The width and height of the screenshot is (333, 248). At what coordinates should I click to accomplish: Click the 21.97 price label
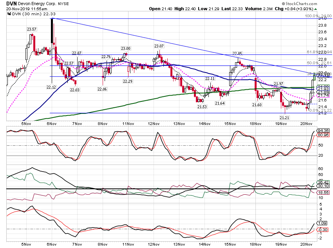click(x=279, y=84)
